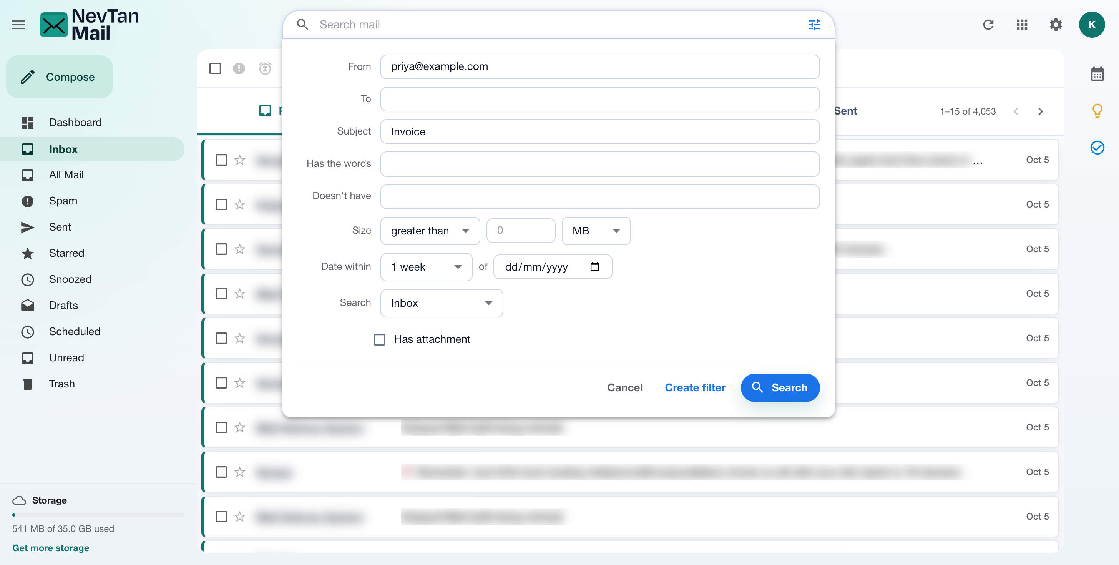Screen dimensions: 1119x565
Task: Star the third message in the list
Action: (x=240, y=249)
